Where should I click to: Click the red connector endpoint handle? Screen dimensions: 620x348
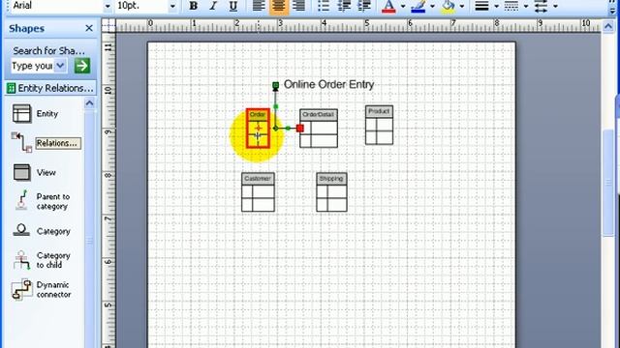(299, 129)
